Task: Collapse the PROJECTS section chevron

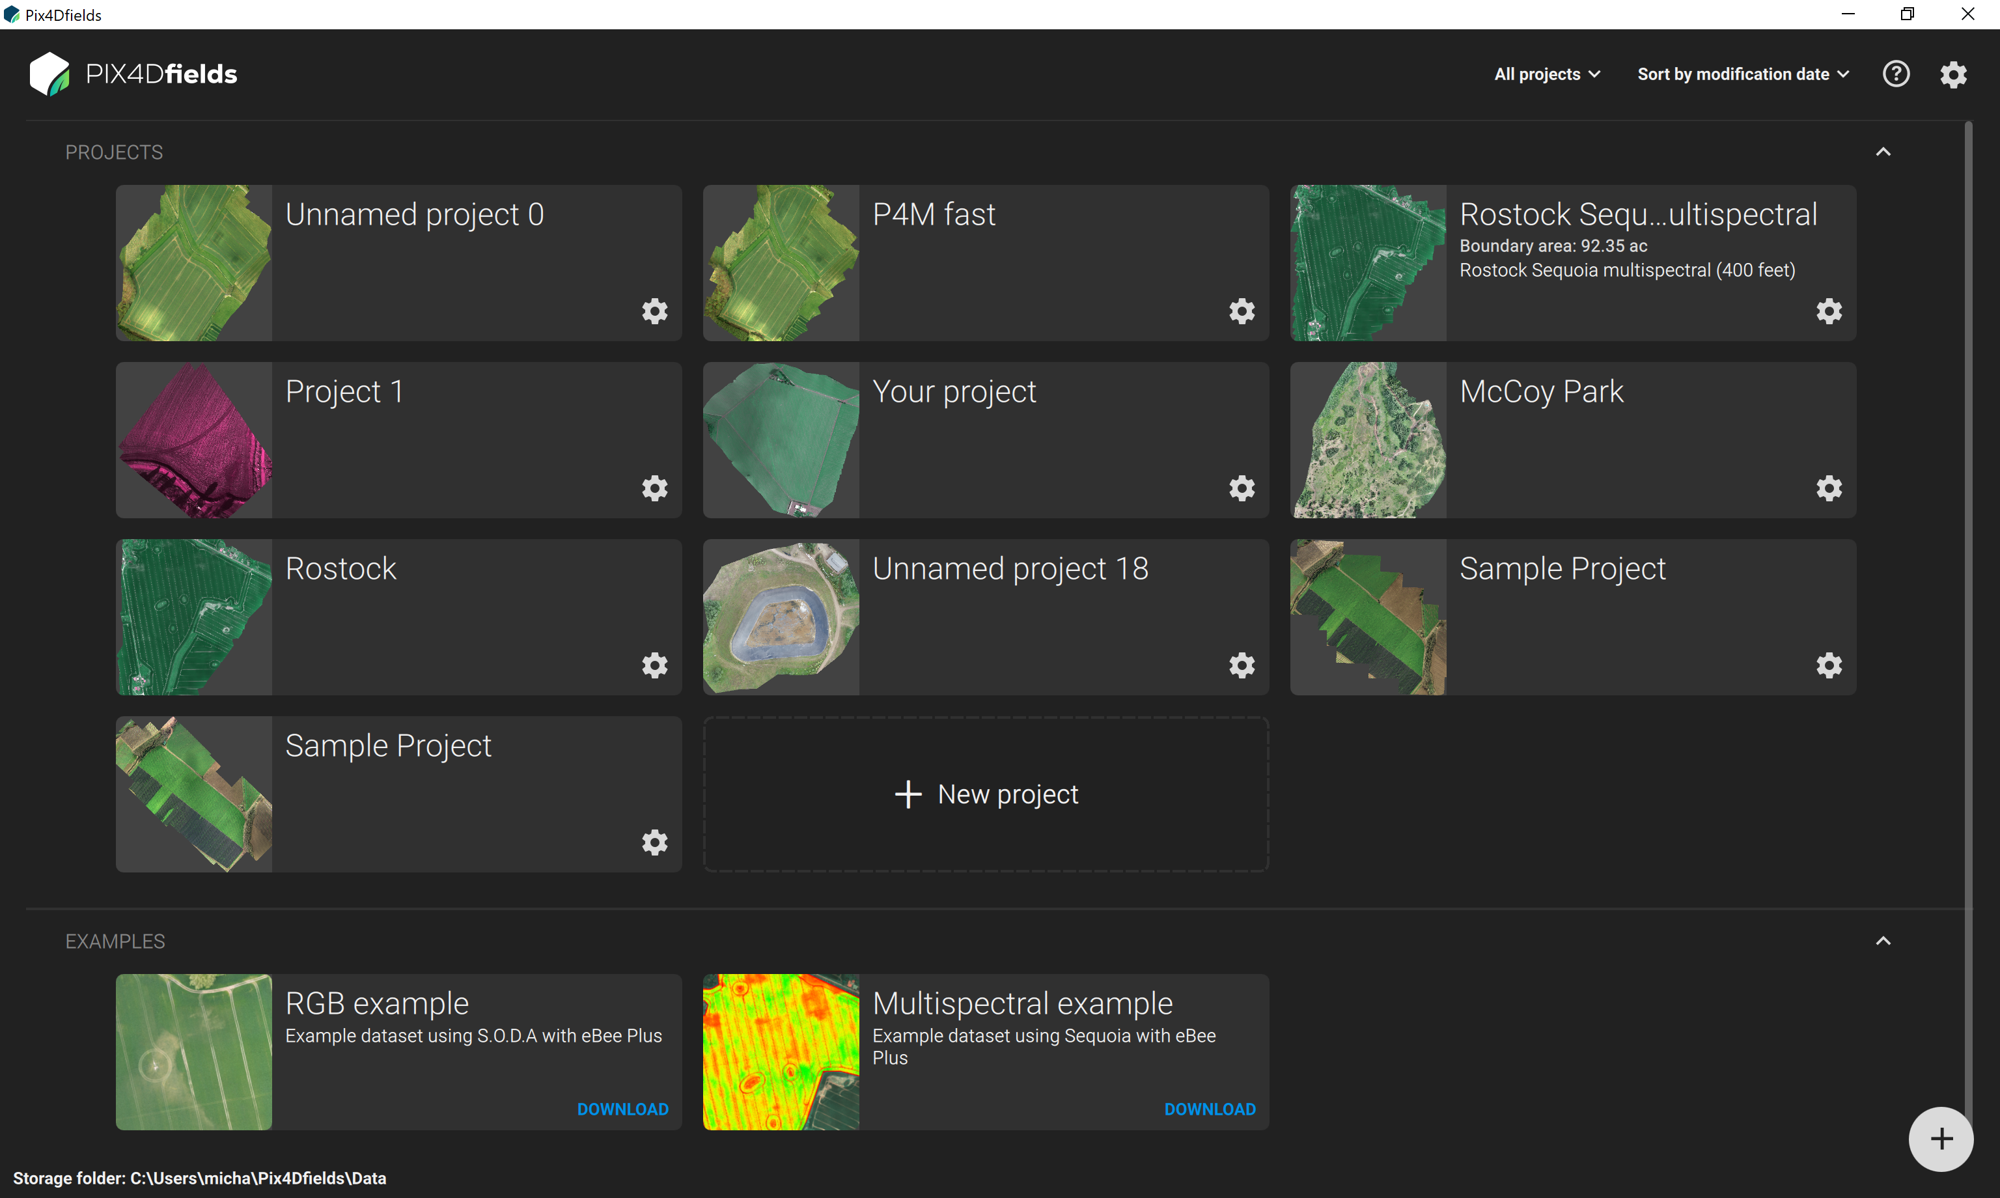Action: click(1883, 152)
